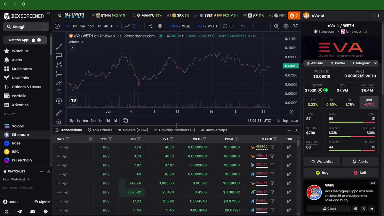Switch chart denomination to USD
The height and width of the screenshot is (216, 384).
(200, 26)
